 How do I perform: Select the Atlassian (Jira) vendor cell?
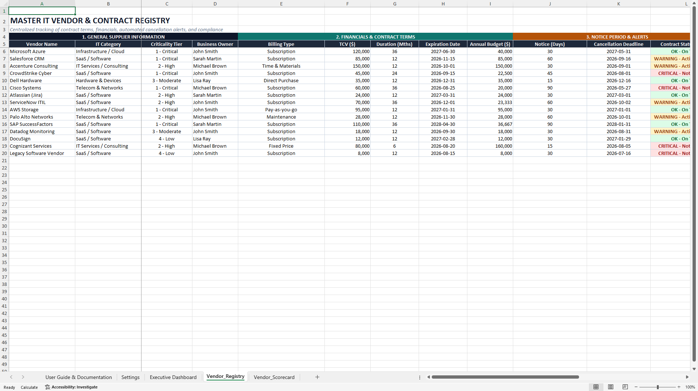click(42, 95)
